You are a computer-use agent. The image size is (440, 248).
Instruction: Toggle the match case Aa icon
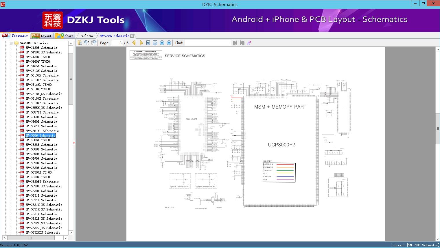[249, 43]
